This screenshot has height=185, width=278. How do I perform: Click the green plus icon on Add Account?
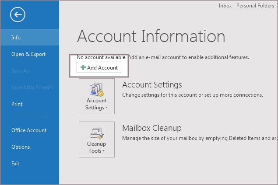[x=83, y=68]
